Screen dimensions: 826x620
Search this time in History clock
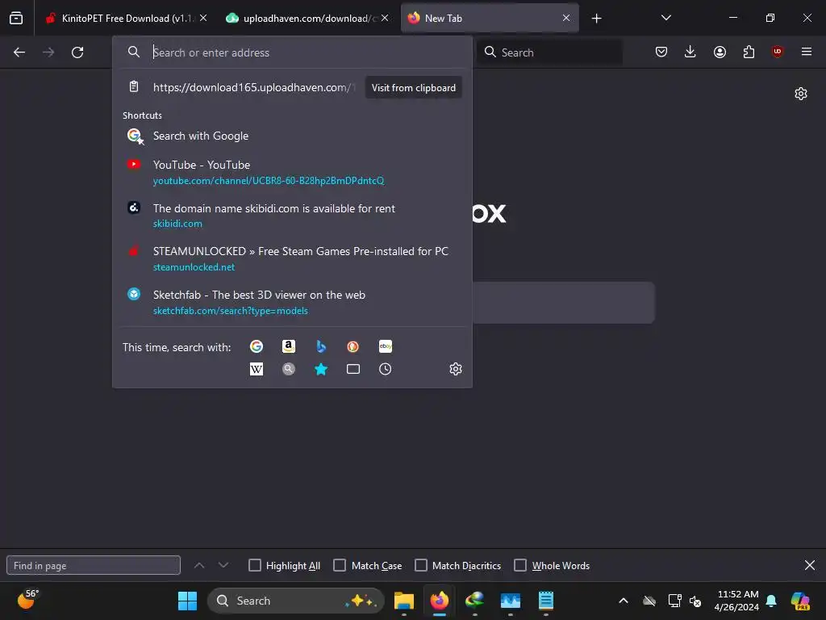[x=385, y=369]
